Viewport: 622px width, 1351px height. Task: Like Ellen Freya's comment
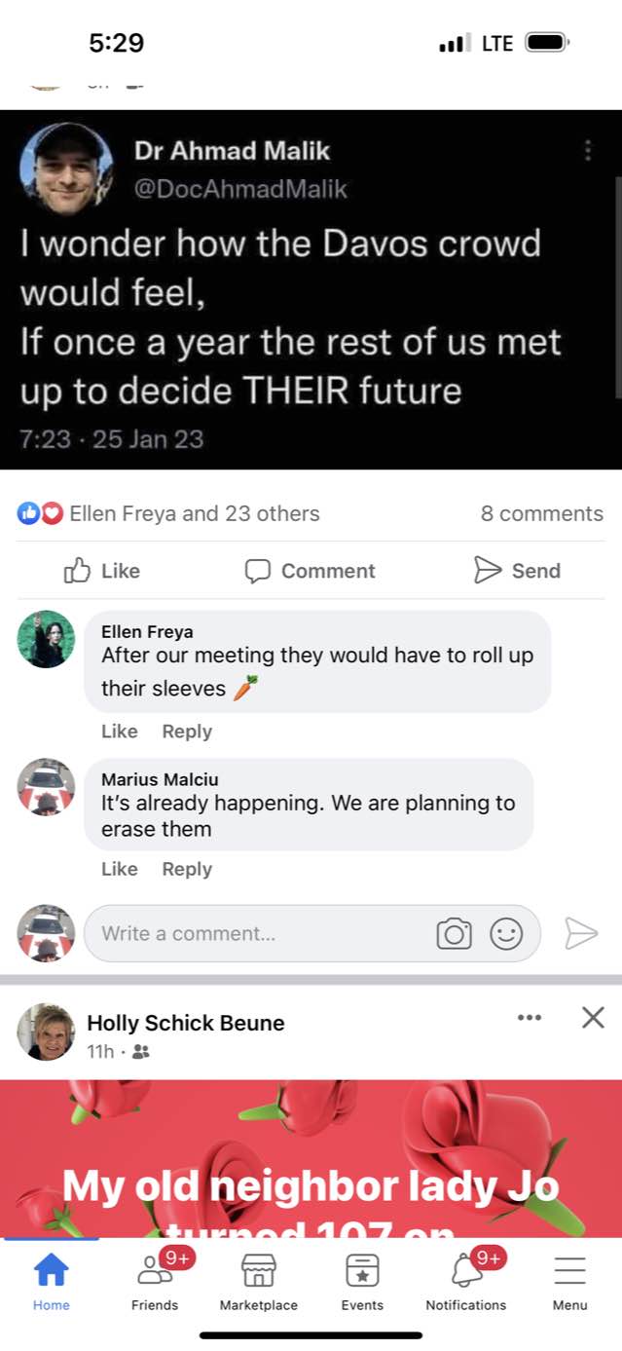[119, 732]
